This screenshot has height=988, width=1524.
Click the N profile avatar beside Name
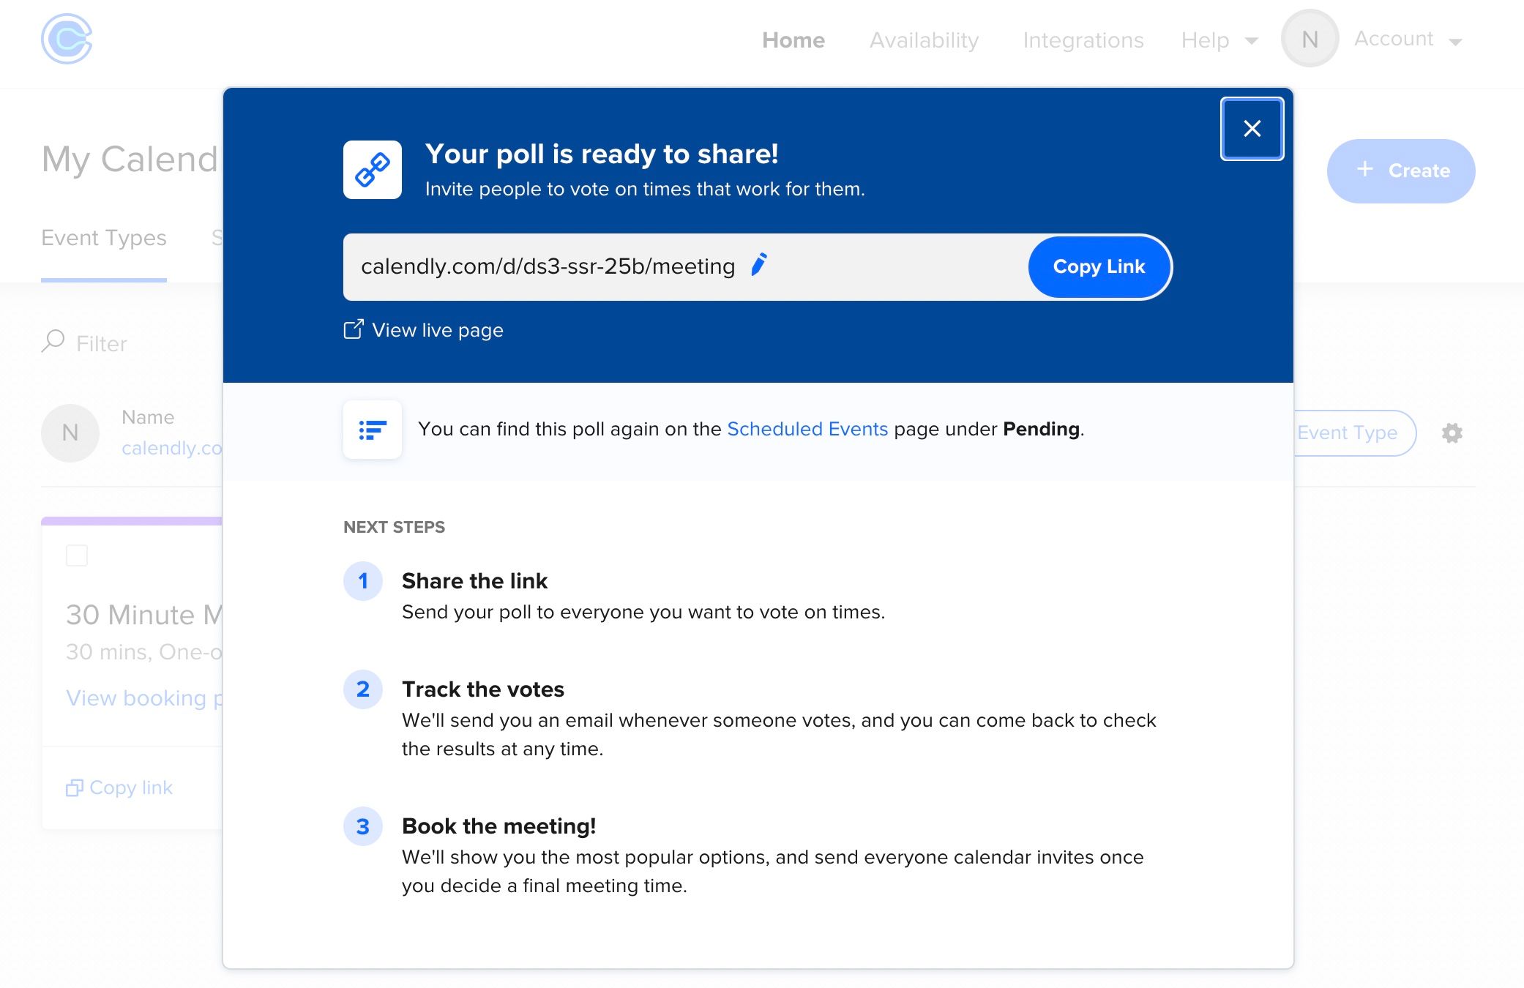pyautogui.click(x=70, y=433)
